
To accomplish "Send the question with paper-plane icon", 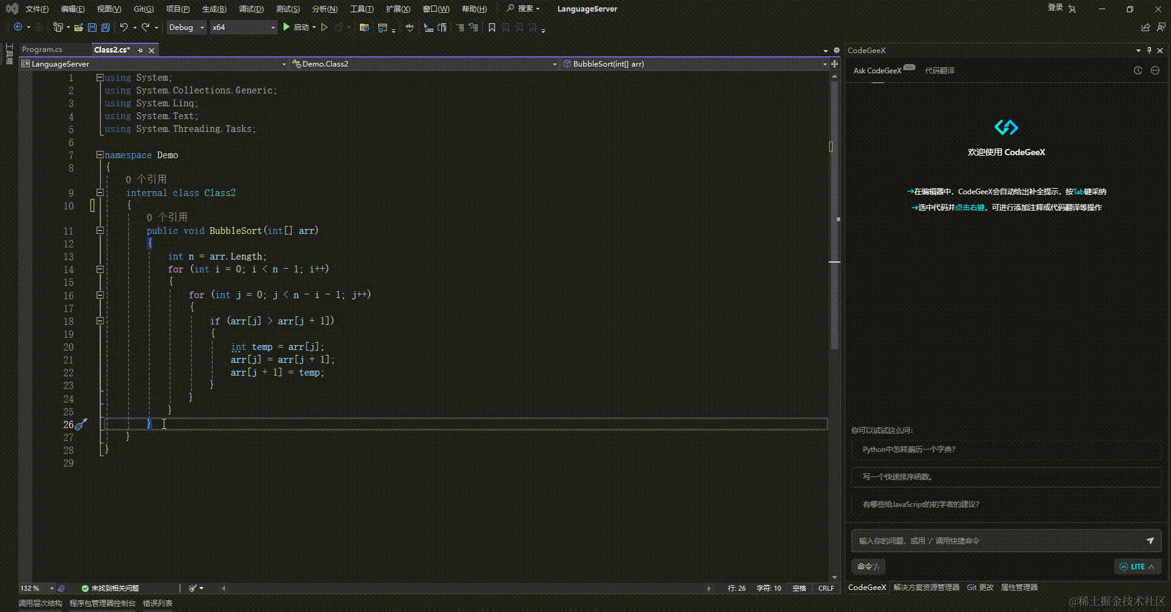I will (x=1150, y=541).
